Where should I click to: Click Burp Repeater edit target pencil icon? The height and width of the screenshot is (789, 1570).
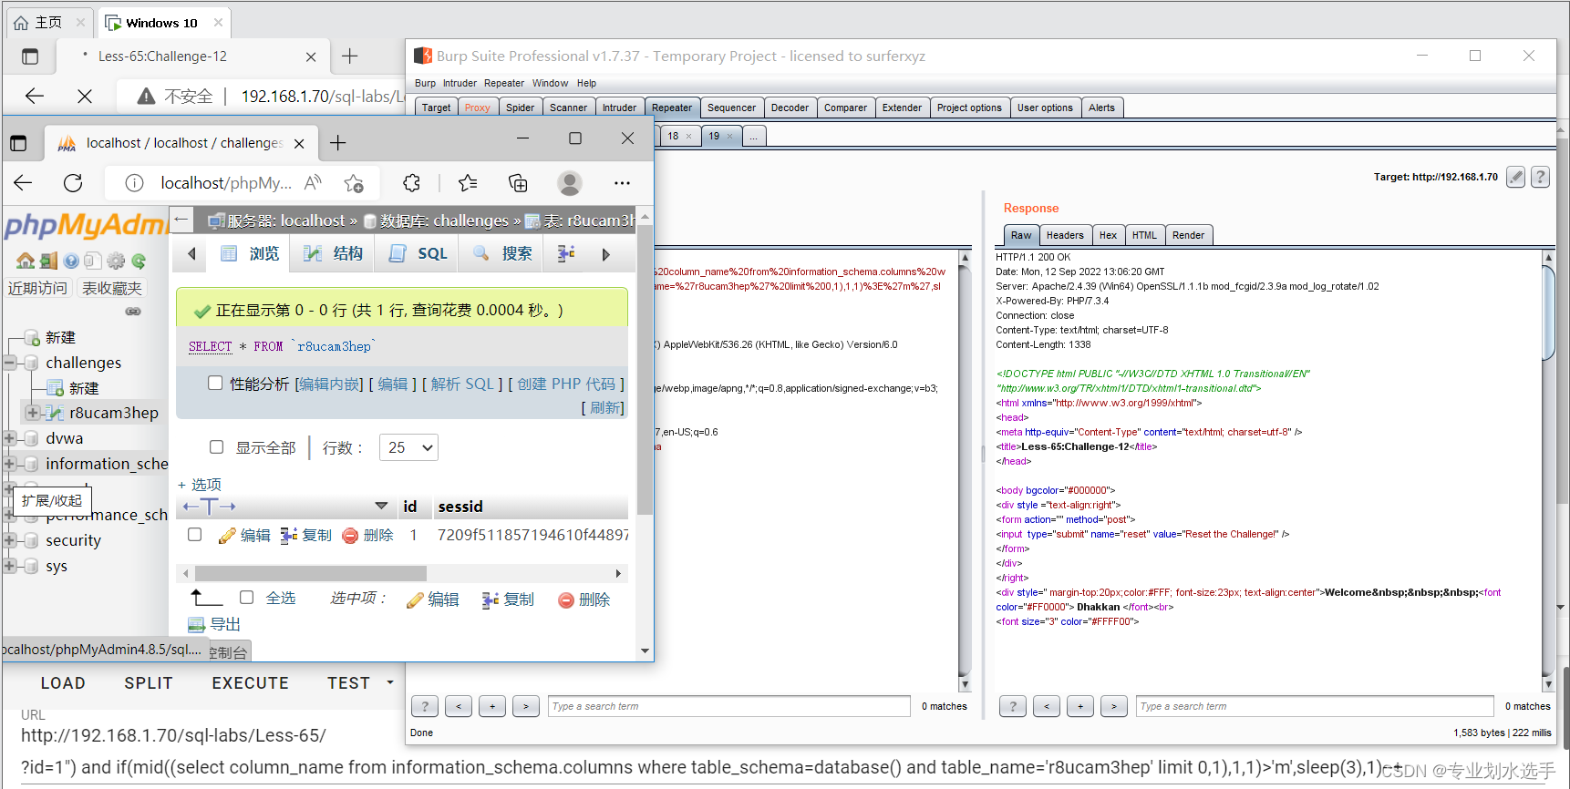click(1515, 177)
